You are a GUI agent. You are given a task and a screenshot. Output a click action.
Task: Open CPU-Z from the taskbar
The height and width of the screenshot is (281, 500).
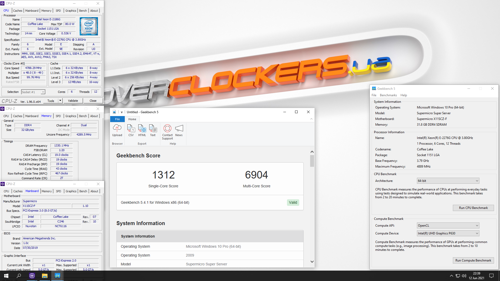coord(32,276)
